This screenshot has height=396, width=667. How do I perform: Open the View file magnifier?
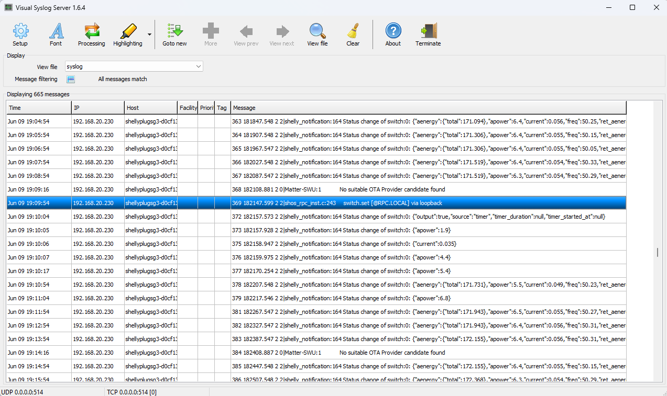[318, 35]
